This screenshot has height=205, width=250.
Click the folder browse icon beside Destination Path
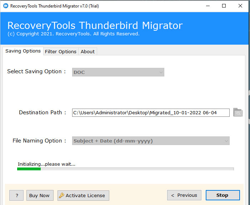pyautogui.click(x=238, y=112)
